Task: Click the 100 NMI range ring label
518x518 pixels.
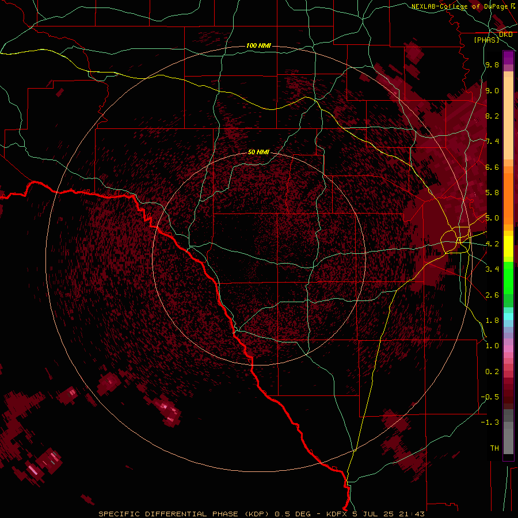Action: pyautogui.click(x=258, y=45)
